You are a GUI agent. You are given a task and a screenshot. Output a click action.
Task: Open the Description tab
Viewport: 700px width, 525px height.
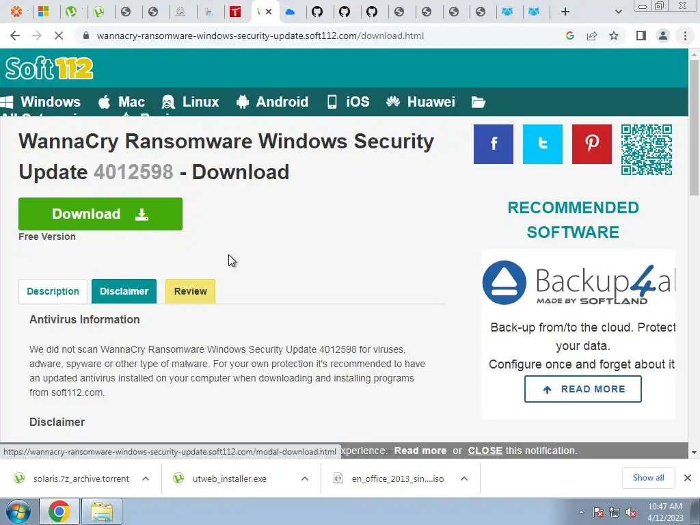pyautogui.click(x=53, y=291)
